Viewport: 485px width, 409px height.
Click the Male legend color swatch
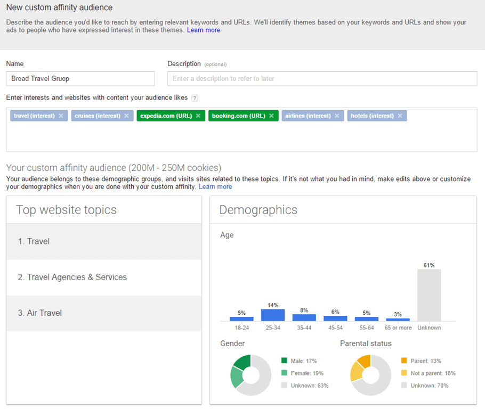click(x=284, y=361)
